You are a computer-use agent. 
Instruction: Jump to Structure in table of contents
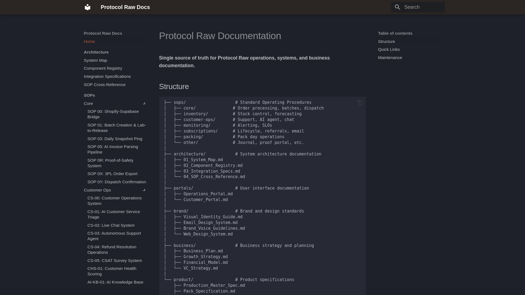coord(386,42)
